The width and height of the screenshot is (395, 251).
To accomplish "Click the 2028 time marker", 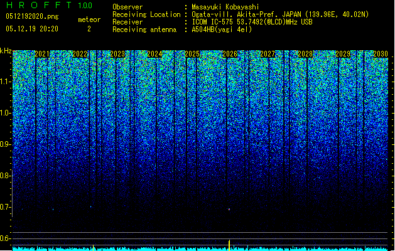I will [x=305, y=54].
